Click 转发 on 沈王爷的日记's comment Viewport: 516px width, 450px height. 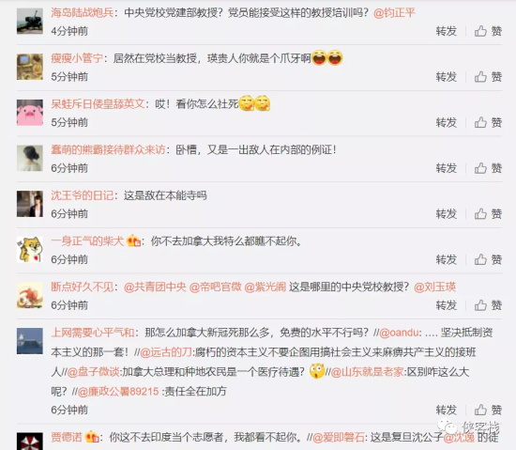pyautogui.click(x=447, y=214)
